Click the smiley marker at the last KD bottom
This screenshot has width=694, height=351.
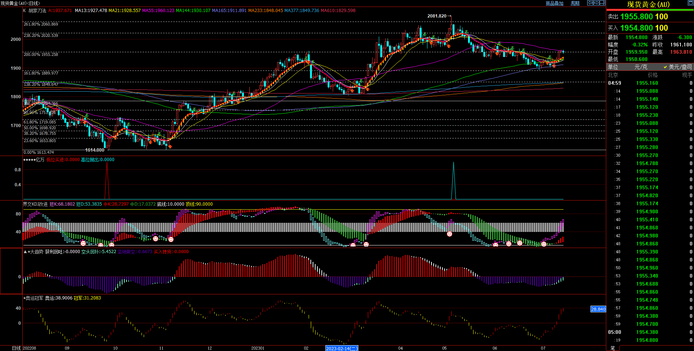[544, 244]
